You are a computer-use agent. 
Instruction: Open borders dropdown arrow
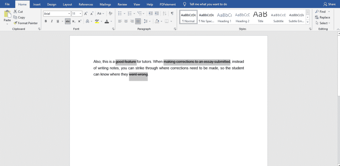pos(171,21)
